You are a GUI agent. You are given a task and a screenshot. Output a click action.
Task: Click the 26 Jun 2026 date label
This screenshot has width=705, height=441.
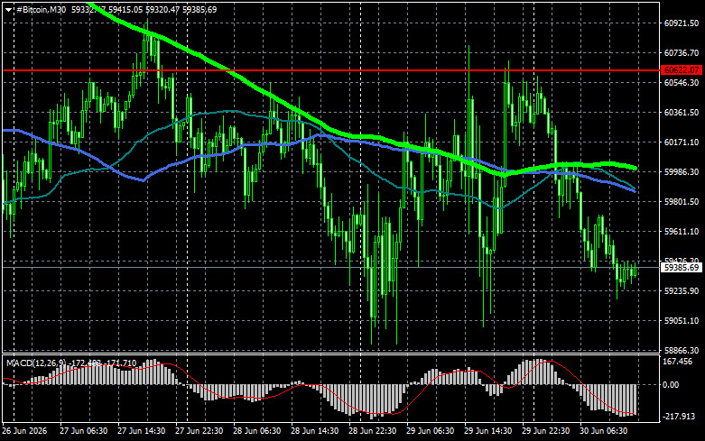click(24, 431)
